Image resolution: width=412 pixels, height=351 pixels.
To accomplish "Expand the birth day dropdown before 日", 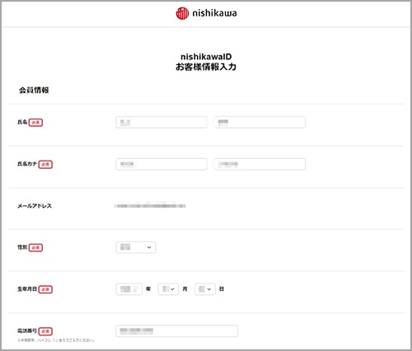I will click(205, 289).
